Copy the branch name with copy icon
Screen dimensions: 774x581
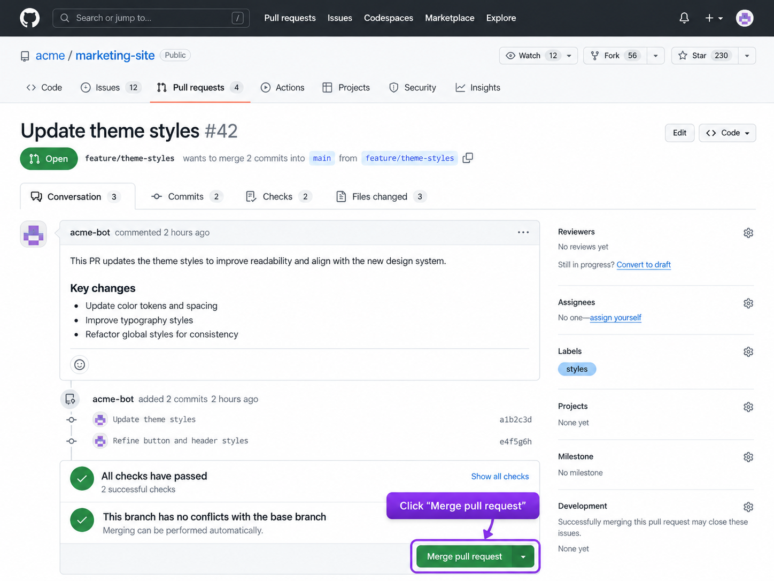[x=468, y=158]
